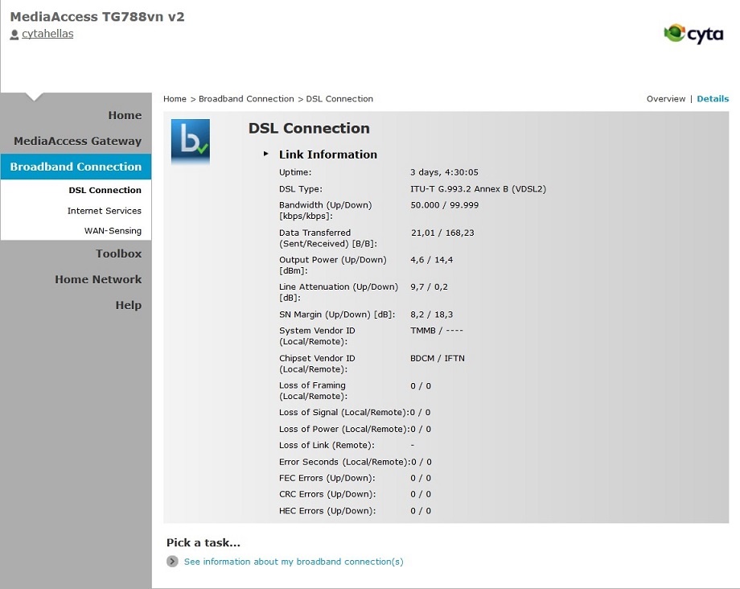
Task: Click the bandwidth value 50.000 / 99.999
Action: point(444,205)
